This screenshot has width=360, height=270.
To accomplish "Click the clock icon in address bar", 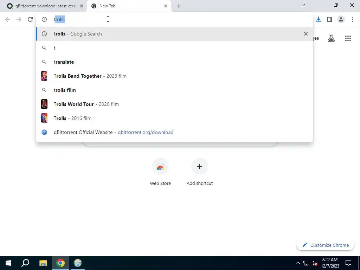I will point(44,19).
